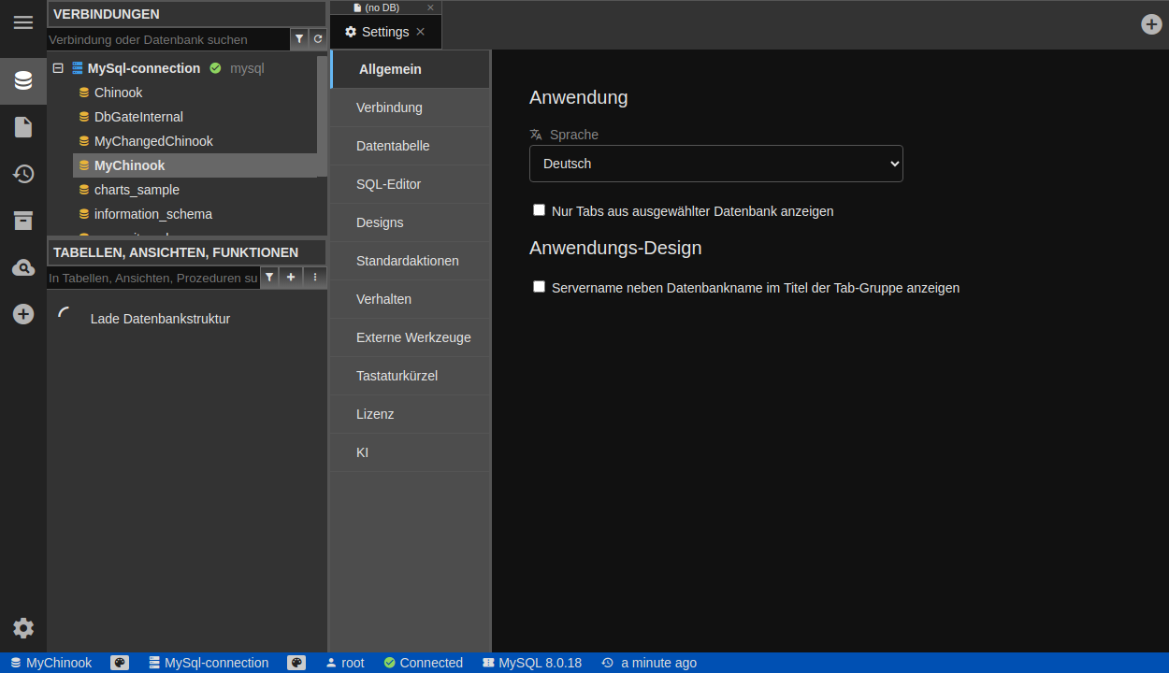
Task: Open the query history sidebar icon
Action: point(23,174)
